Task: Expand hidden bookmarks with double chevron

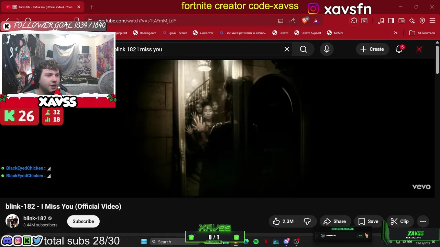Action: click(396, 33)
